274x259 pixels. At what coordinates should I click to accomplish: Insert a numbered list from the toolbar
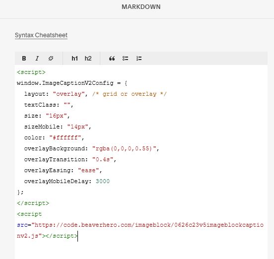(139, 59)
